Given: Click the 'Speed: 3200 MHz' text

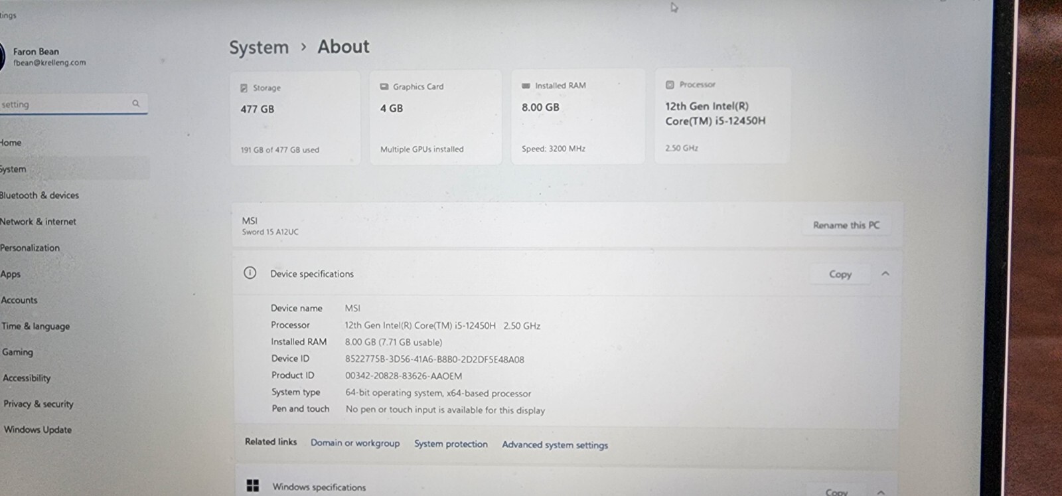Looking at the screenshot, I should pyautogui.click(x=554, y=149).
